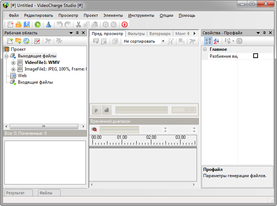This screenshot has height=206, width=277.
Task: Add web source icon in workspace panel
Action: tap(26, 41)
